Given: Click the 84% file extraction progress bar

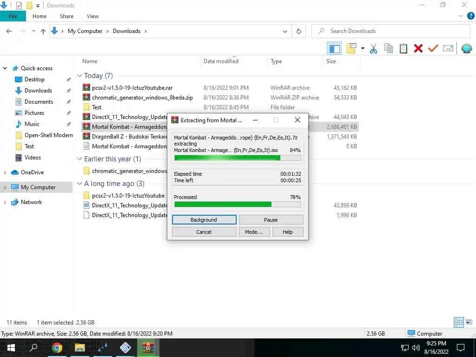Looking at the screenshot, I should (238, 158).
